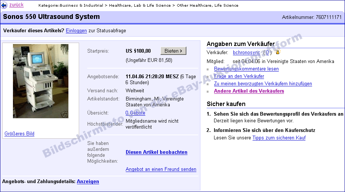The height and width of the screenshot is (192, 345).
Task: Click the Weltweit shipping value
Action: [135, 90]
